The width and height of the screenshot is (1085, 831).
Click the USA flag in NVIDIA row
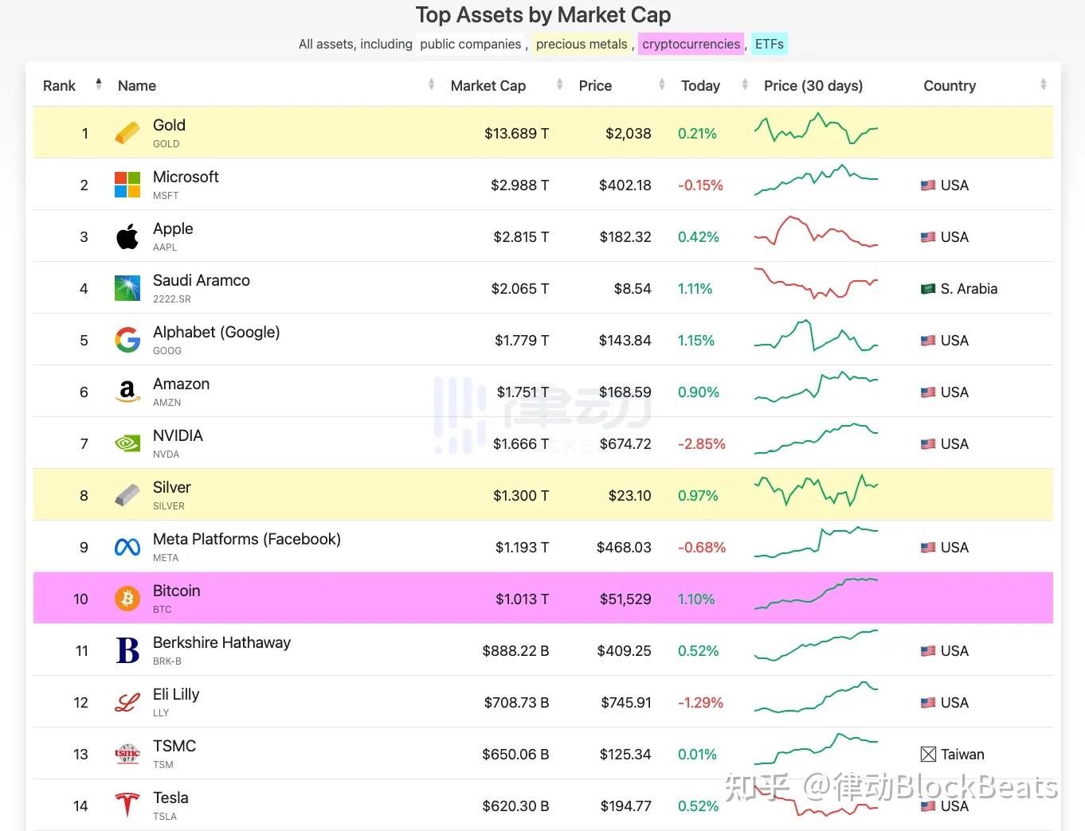pyautogui.click(x=928, y=444)
